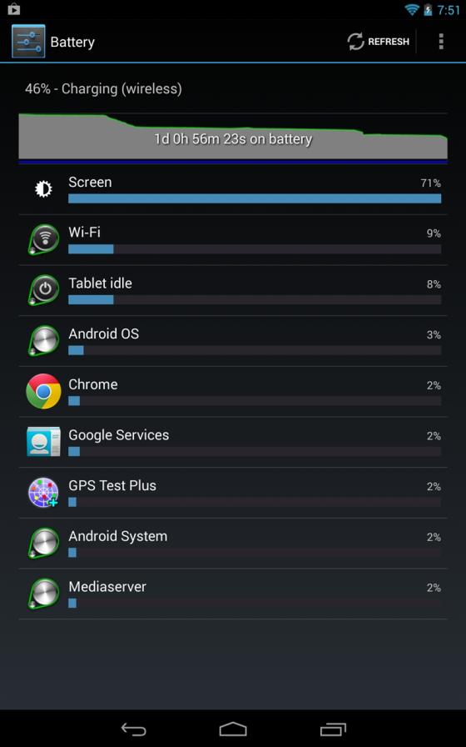
Task: Tap the Wi-Fi usage progress bar
Action: click(255, 248)
